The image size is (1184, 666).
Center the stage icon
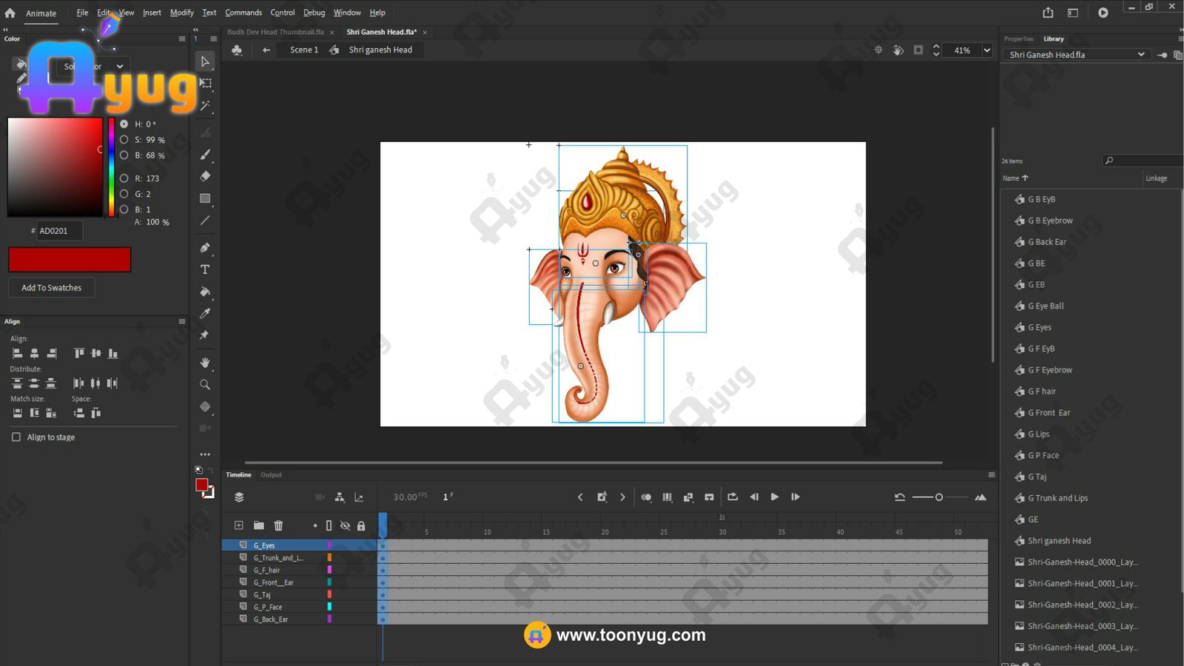(x=878, y=50)
